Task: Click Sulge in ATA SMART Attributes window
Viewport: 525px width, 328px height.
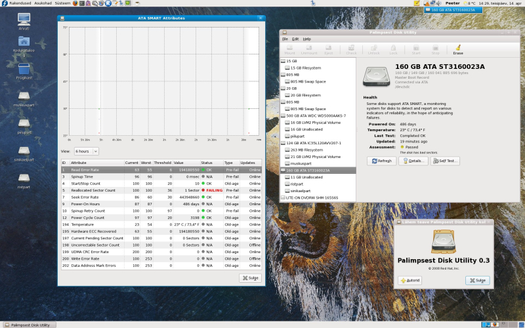Action: [x=250, y=277]
